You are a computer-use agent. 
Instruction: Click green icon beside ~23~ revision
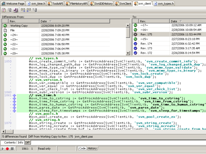(x=5, y=40)
